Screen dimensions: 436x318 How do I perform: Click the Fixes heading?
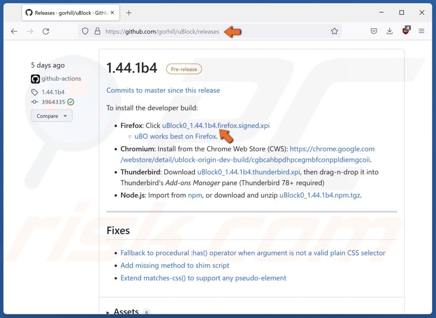[x=118, y=231]
